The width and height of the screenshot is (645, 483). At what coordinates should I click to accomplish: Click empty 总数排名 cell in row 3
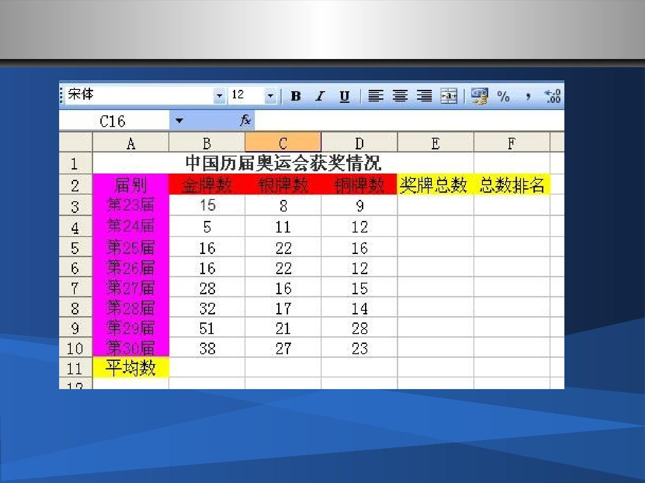click(x=512, y=205)
